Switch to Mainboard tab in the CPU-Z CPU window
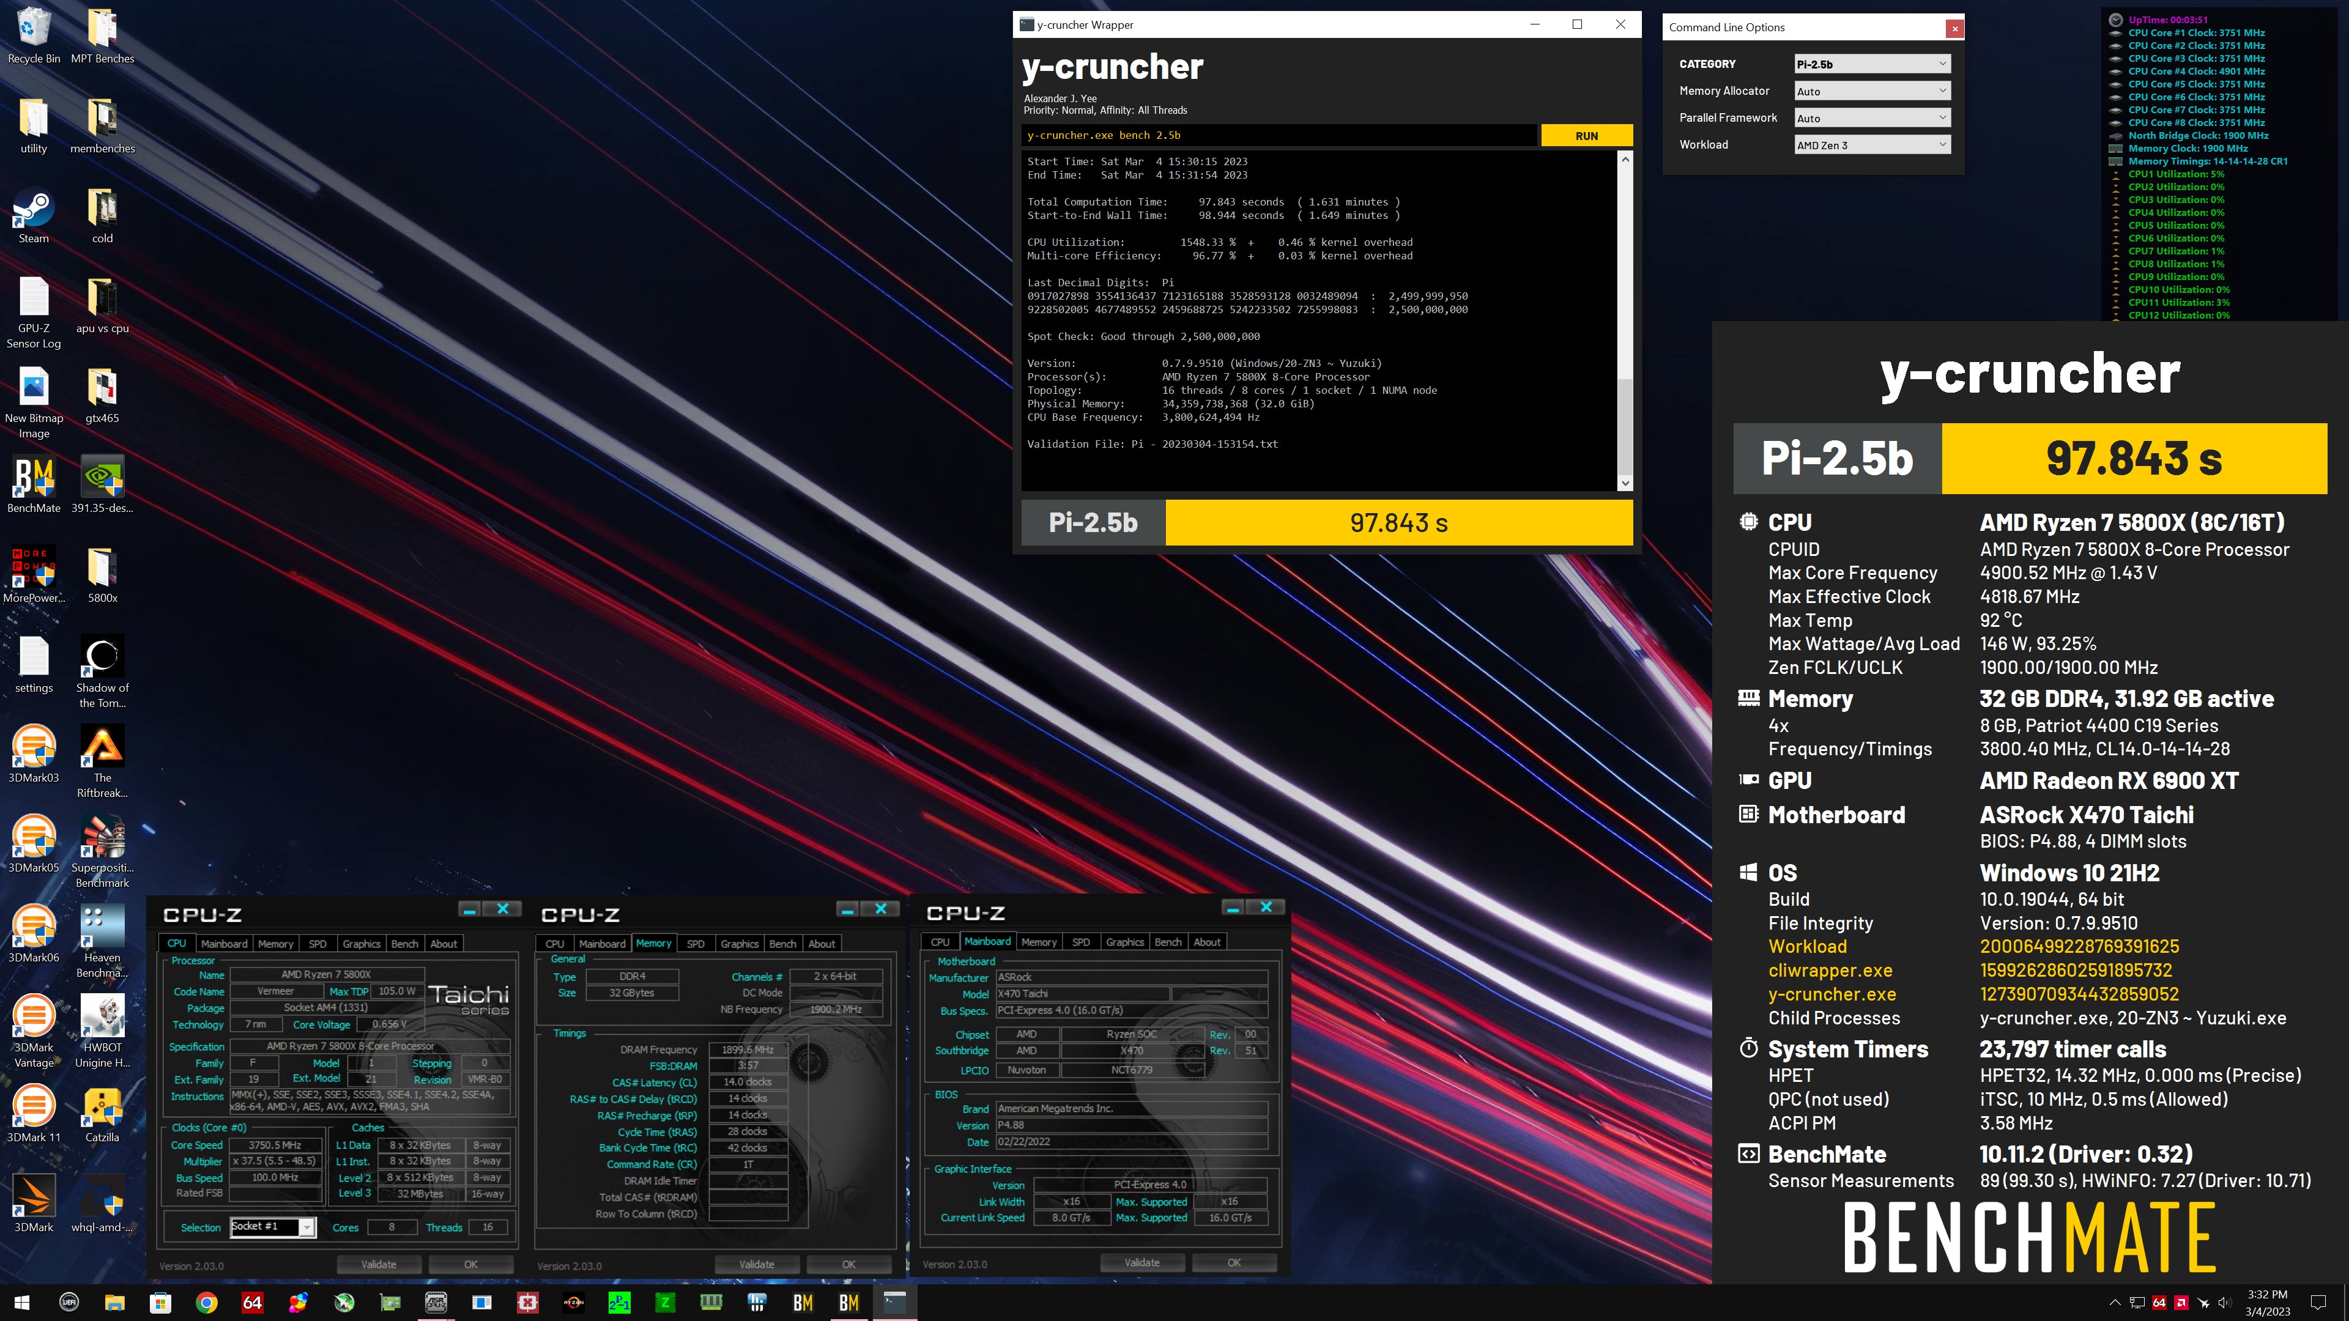 tap(223, 944)
